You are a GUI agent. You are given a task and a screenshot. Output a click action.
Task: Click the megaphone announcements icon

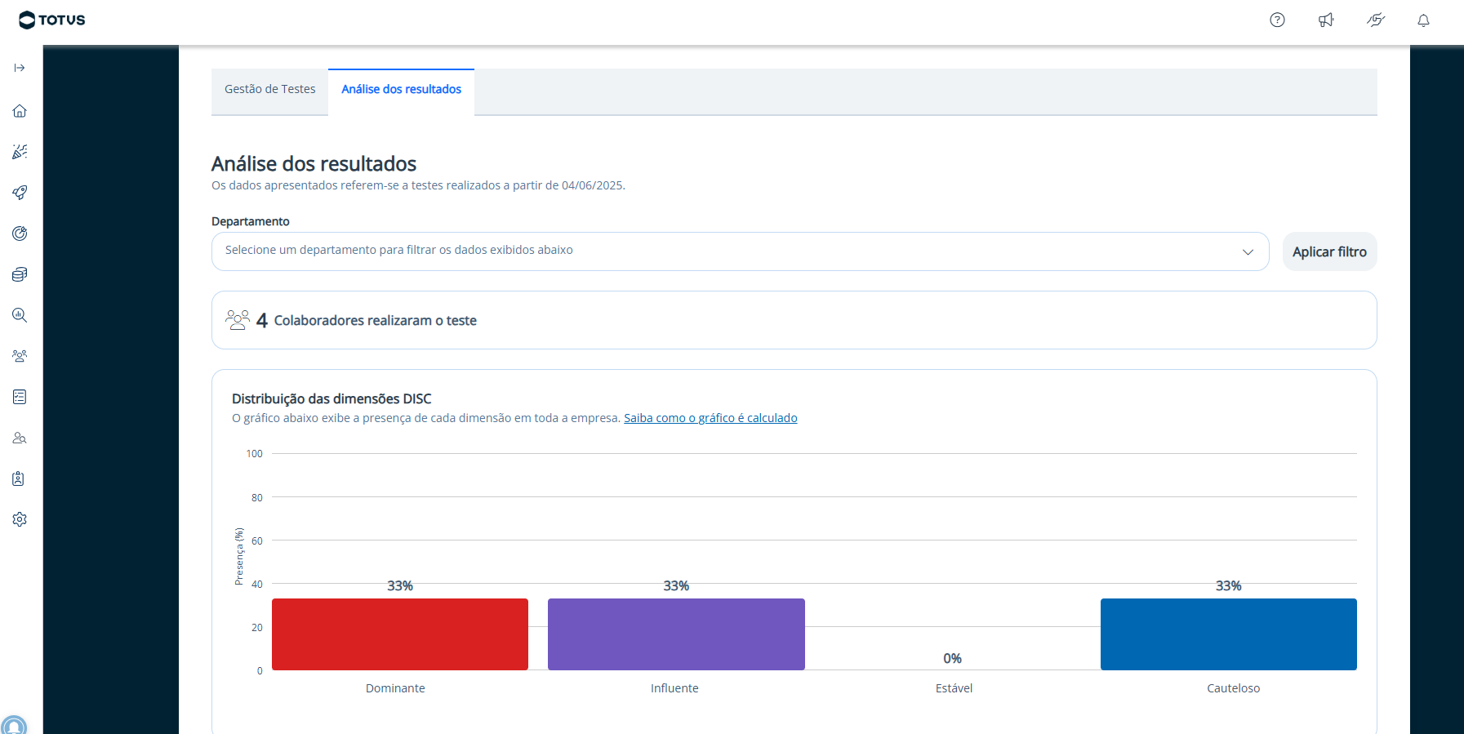coord(1326,20)
